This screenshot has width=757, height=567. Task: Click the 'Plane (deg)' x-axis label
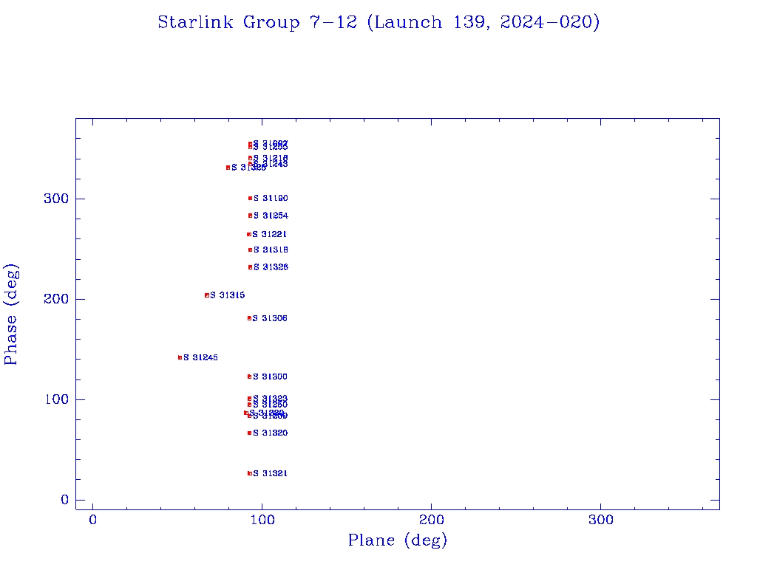tap(398, 540)
